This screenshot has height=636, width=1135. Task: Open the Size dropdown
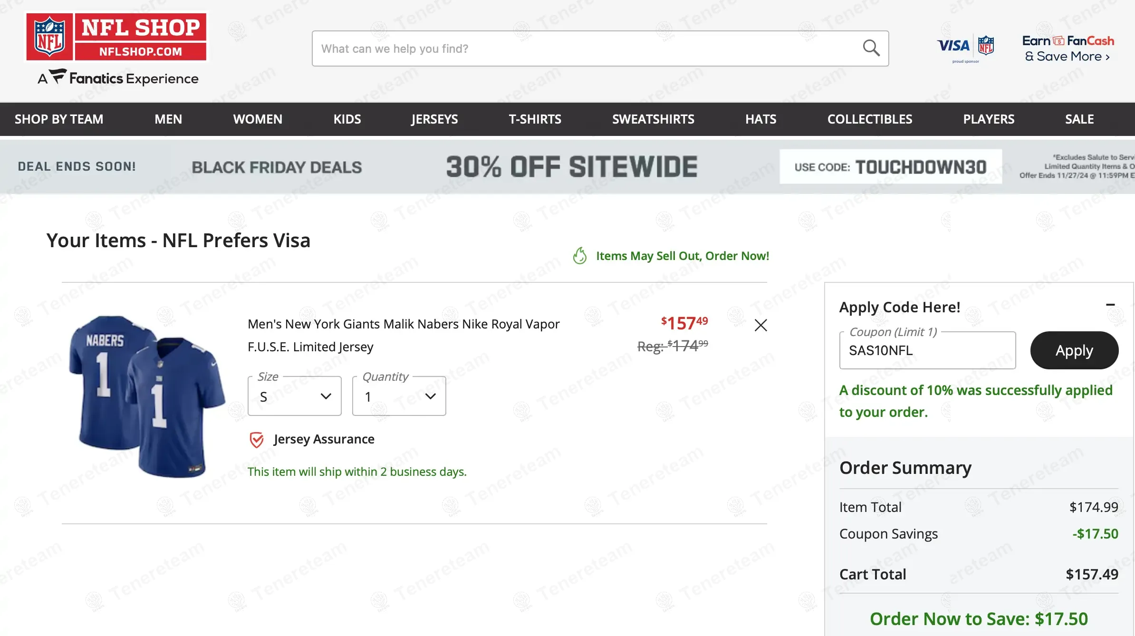point(294,396)
